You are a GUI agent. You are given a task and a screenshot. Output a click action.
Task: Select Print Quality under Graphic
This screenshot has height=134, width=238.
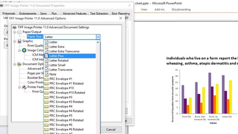[x=35, y=45]
